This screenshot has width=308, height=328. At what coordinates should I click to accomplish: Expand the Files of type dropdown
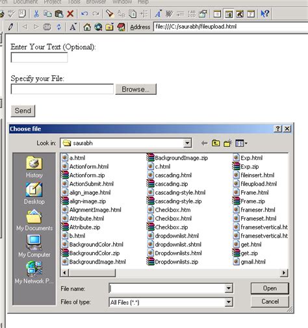[229, 302]
